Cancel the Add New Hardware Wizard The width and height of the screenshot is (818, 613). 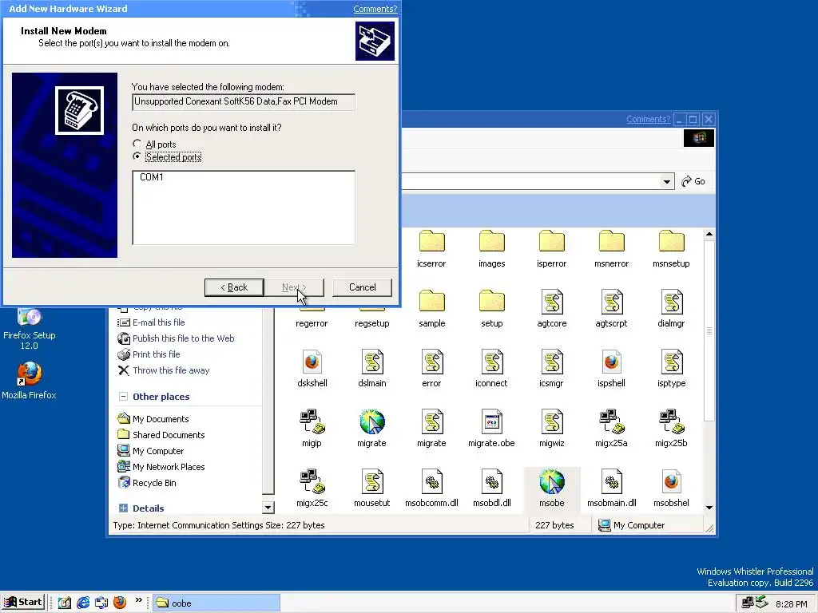pos(362,287)
